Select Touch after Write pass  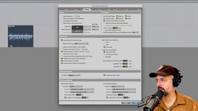coord(104,42)
